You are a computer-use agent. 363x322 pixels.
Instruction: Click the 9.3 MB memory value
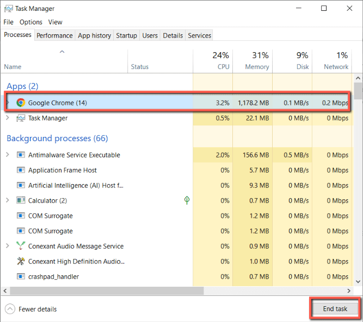[x=259, y=186]
